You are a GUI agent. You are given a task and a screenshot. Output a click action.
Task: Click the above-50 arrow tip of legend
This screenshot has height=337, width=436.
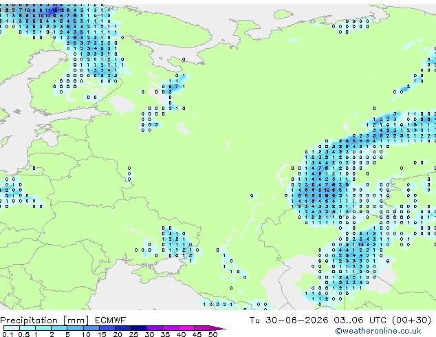(218, 328)
